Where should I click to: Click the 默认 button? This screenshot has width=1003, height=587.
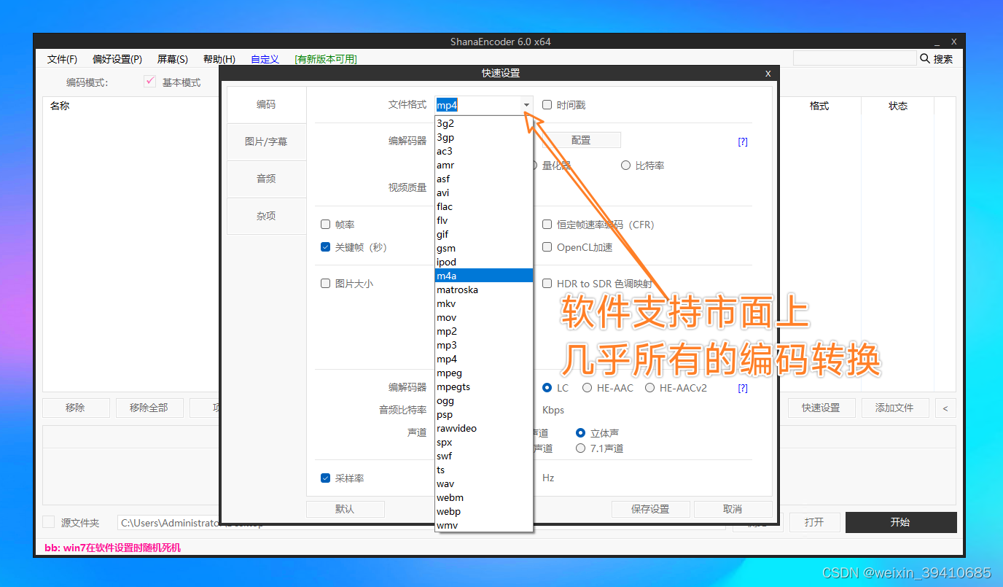click(x=345, y=509)
